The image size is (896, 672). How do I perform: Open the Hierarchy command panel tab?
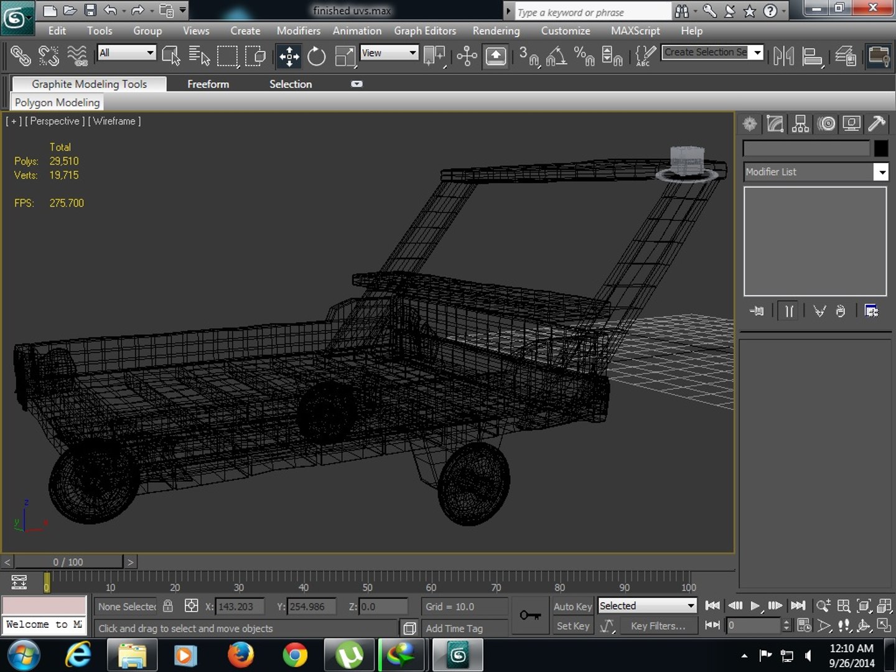[801, 124]
